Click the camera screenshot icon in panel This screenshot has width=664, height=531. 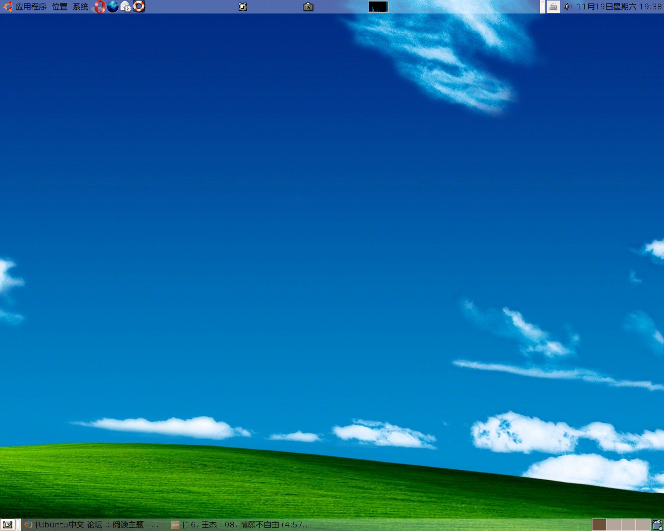tap(308, 7)
